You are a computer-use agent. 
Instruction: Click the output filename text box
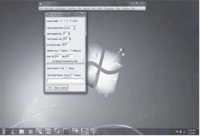click(x=65, y=81)
